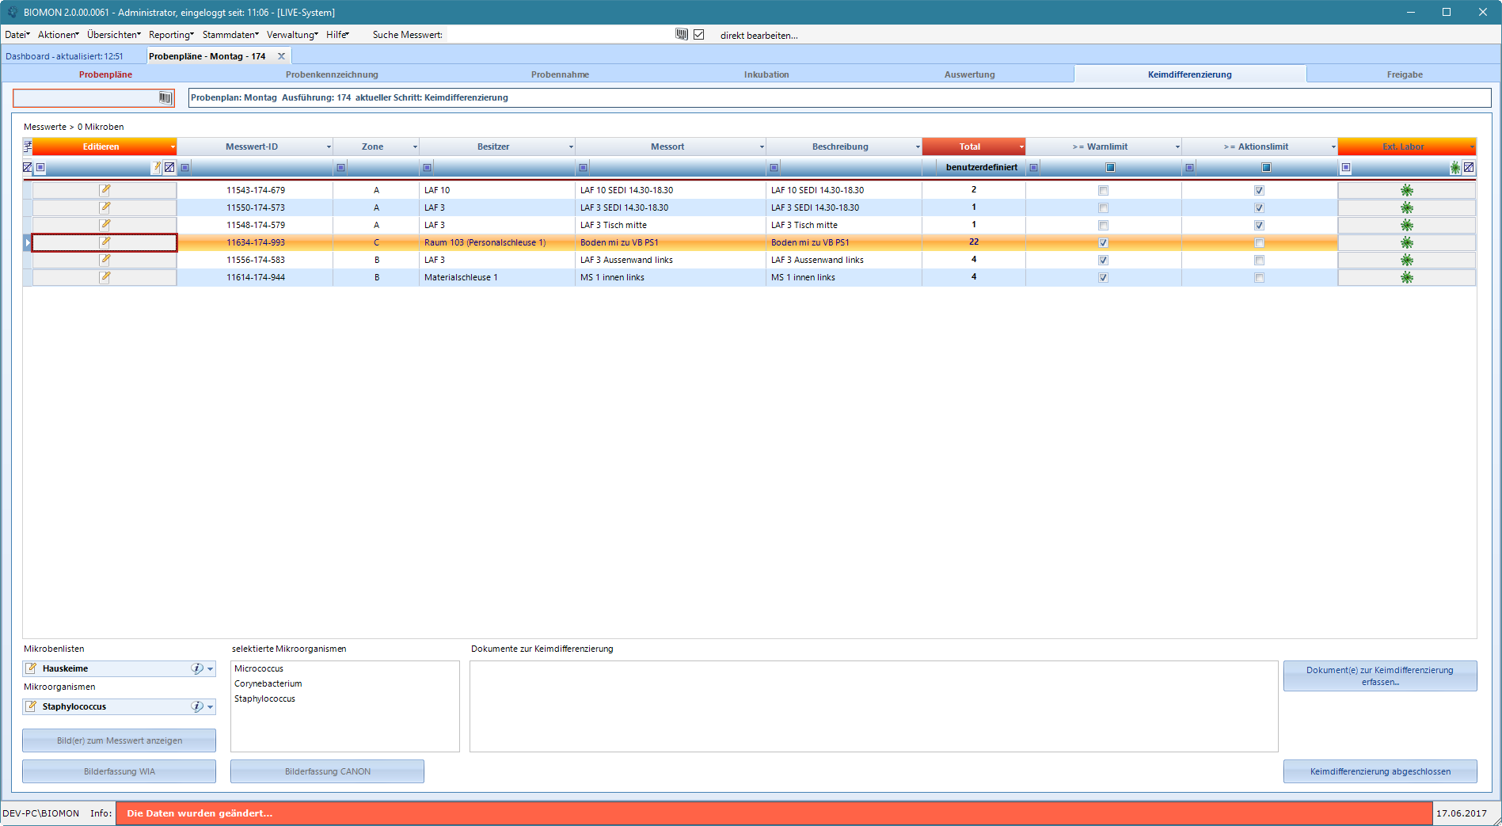Edit the row with Messwert-ID 11543-174-679

105,190
